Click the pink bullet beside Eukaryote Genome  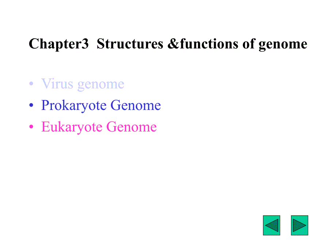[x=32, y=127]
